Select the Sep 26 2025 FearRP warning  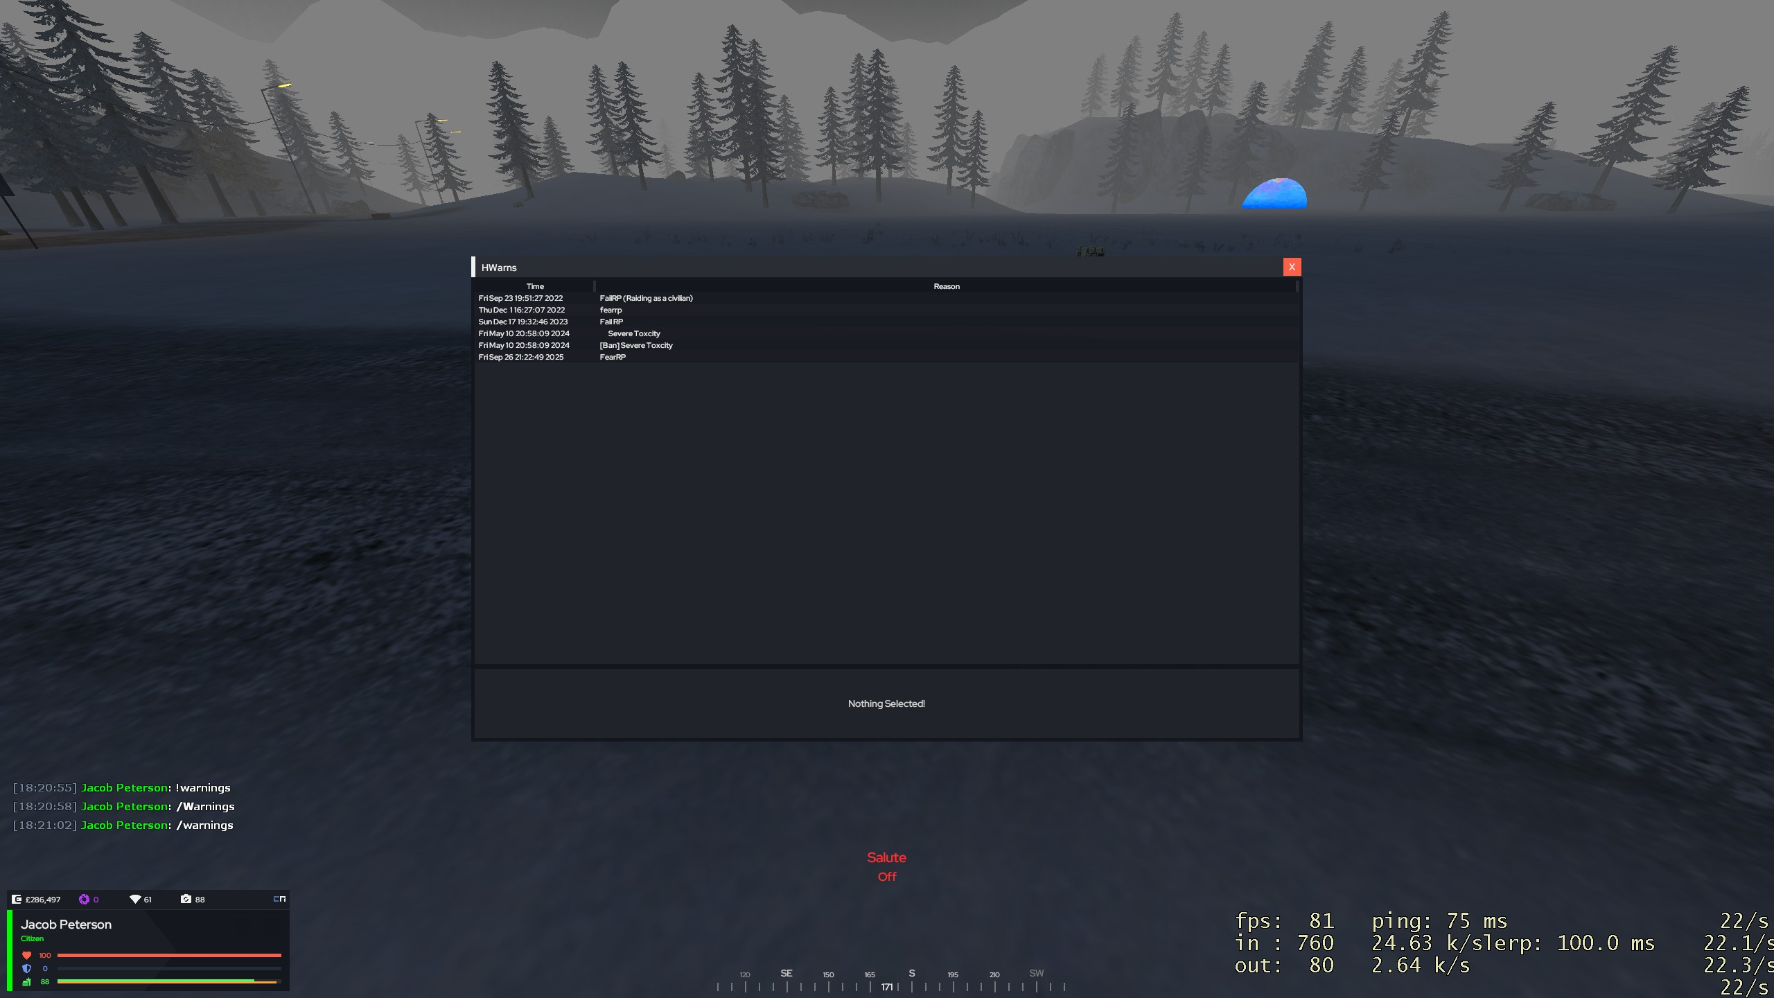tap(613, 357)
